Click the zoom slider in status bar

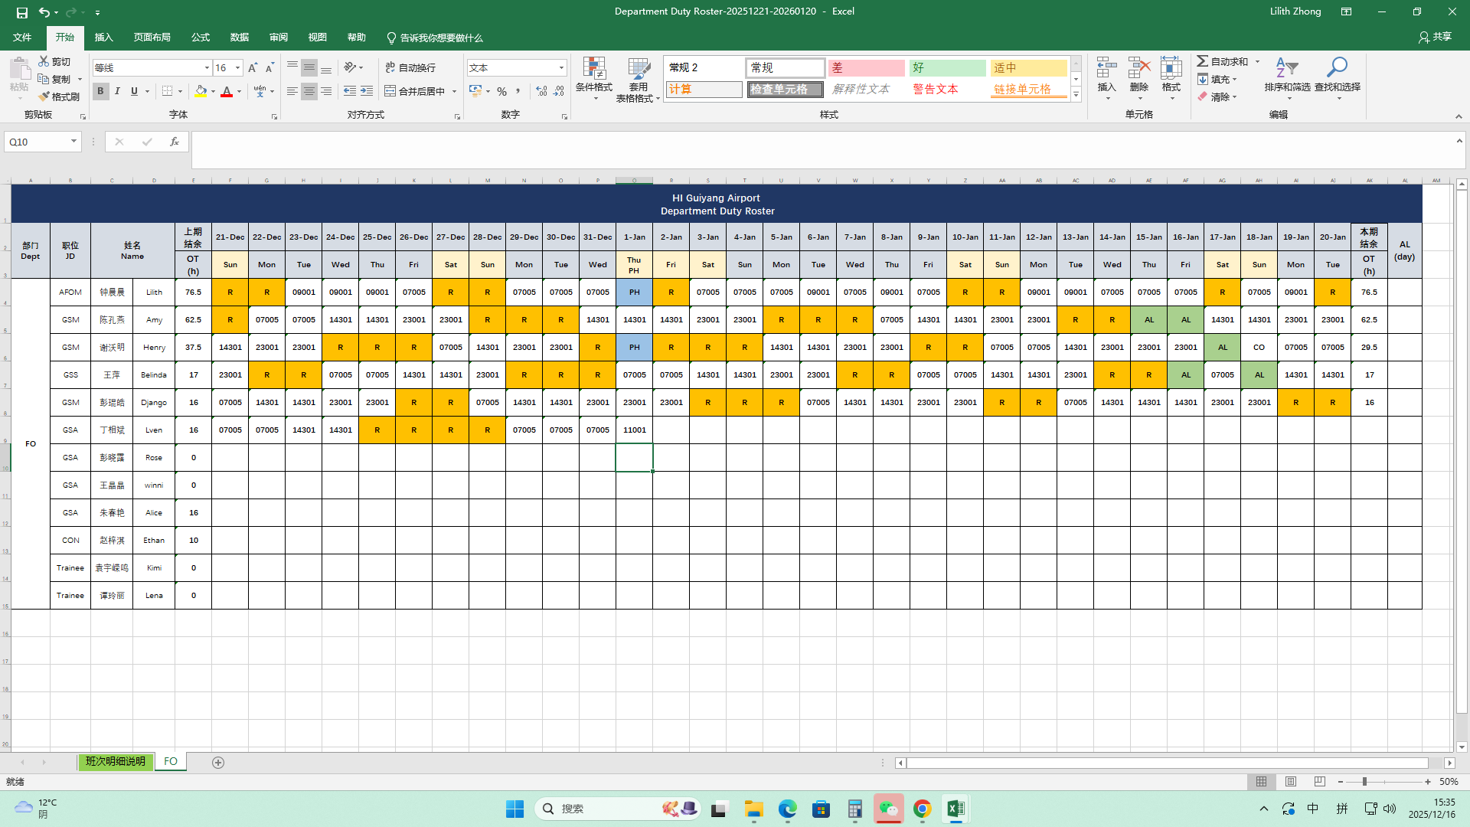(1364, 782)
